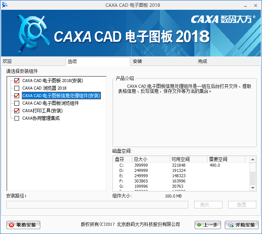Screen dimensions: 262x234
Task: Uncheck 电子图板信息处理组件 checkbox
Action: coord(17,96)
